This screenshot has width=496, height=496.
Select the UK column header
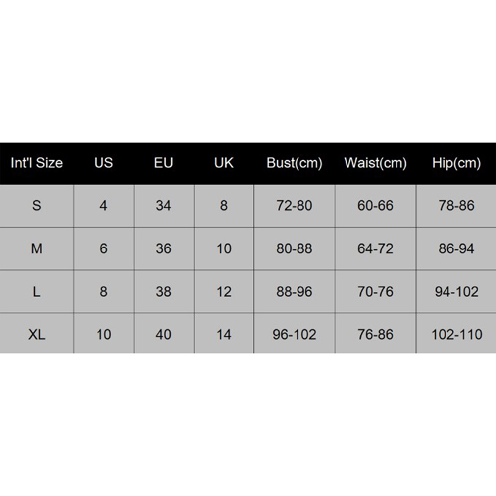tap(224, 163)
